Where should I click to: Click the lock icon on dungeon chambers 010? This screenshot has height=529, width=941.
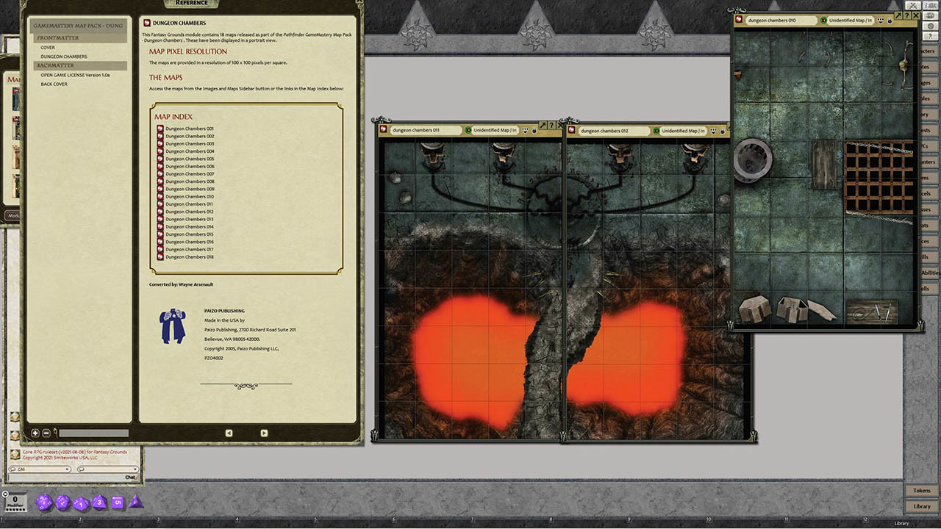(x=890, y=21)
